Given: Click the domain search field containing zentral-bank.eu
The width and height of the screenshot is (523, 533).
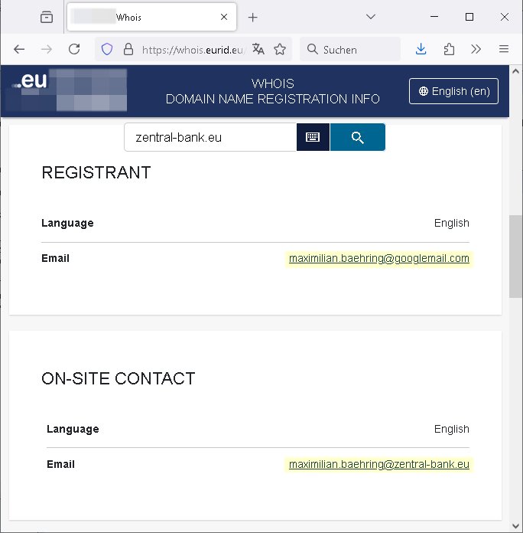Looking at the screenshot, I should coord(210,138).
